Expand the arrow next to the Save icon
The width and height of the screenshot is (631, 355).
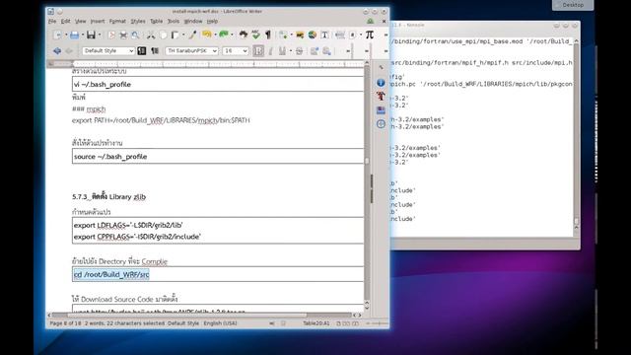point(100,35)
